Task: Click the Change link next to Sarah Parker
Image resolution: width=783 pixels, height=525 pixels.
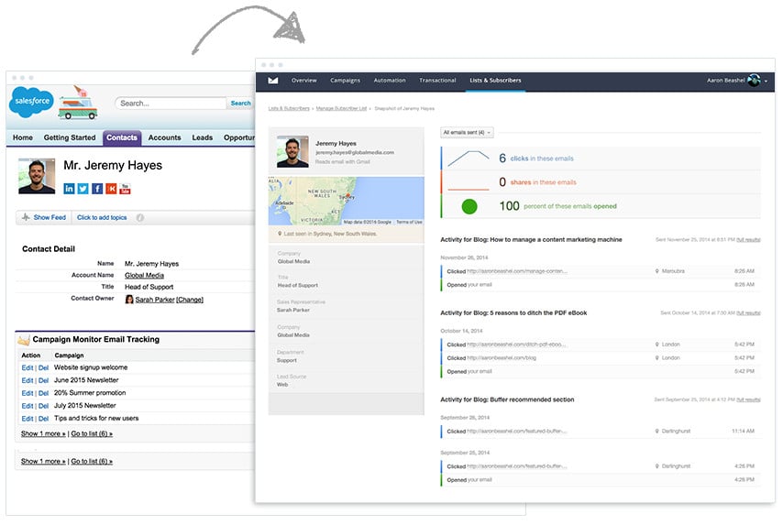Action: coord(190,300)
